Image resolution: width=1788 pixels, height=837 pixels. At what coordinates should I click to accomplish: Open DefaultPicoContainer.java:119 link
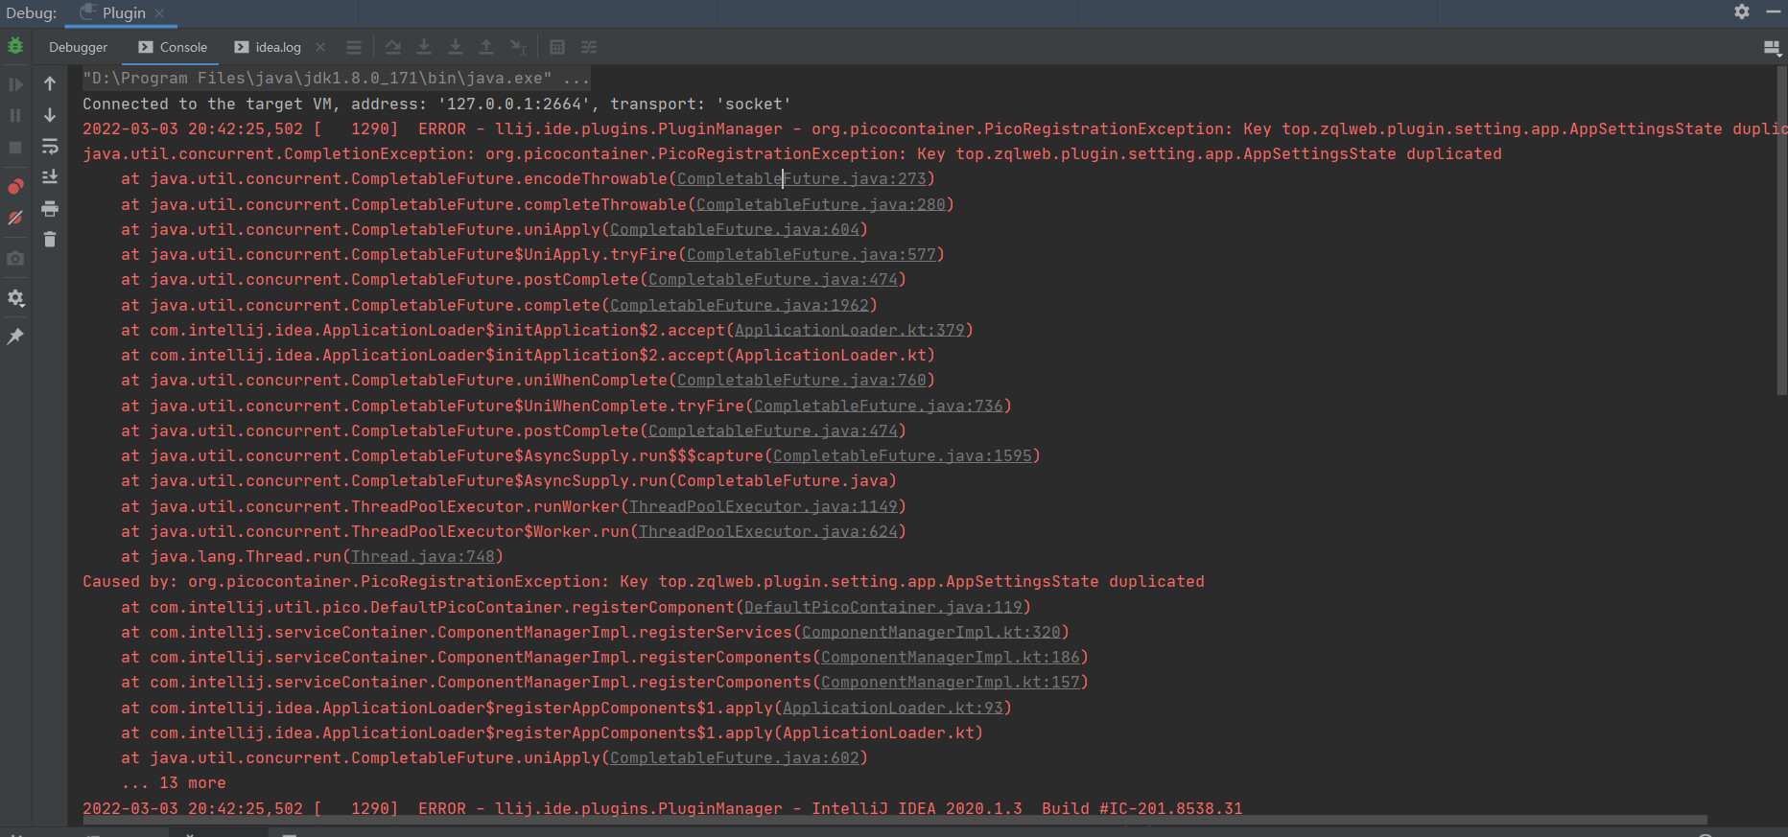(883, 607)
